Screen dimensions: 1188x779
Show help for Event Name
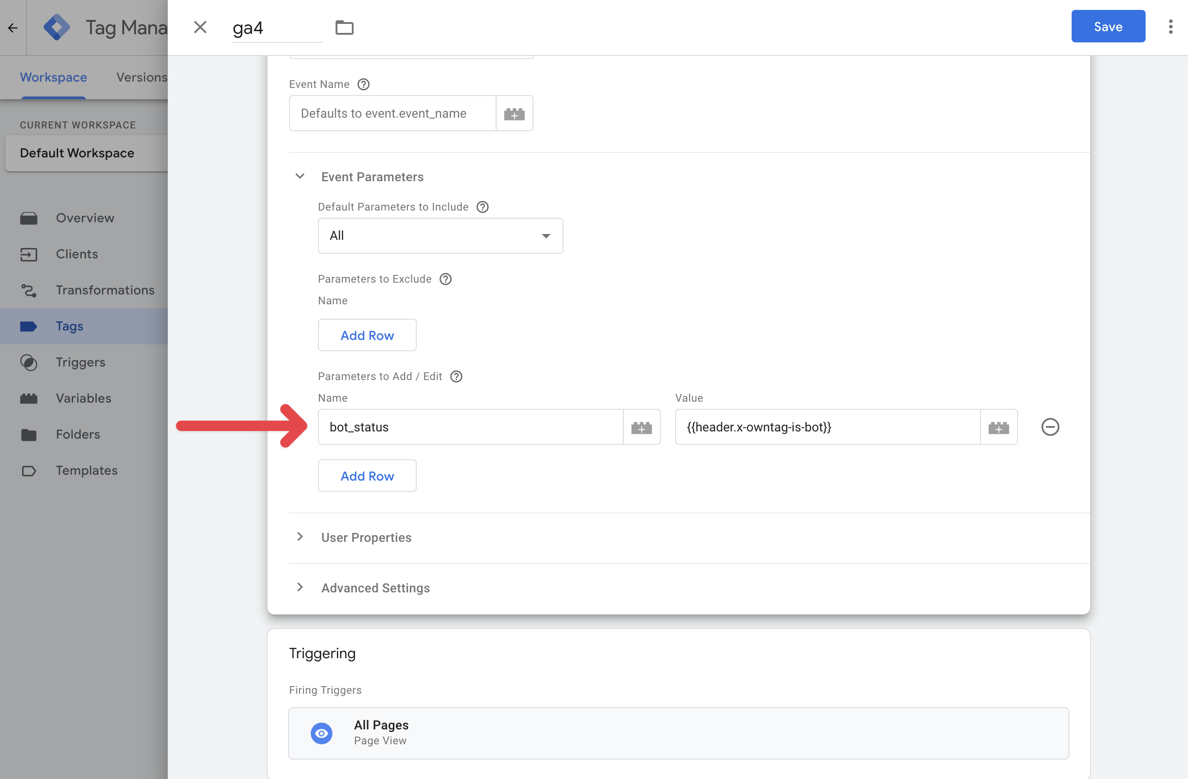coord(364,84)
